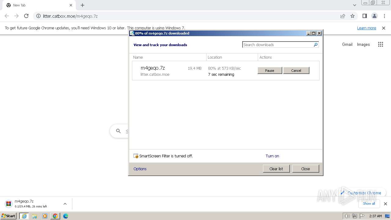This screenshot has height=220, width=391.
Task: Open Action Center flag icon
Action: click(x=362, y=216)
